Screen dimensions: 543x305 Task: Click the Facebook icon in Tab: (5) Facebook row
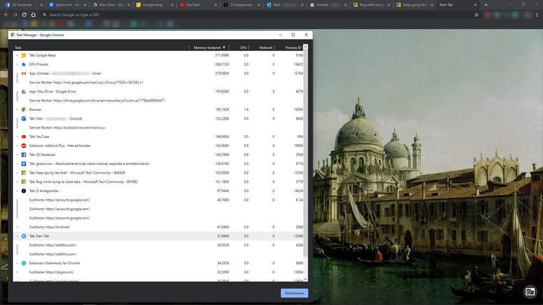pyautogui.click(x=23, y=155)
